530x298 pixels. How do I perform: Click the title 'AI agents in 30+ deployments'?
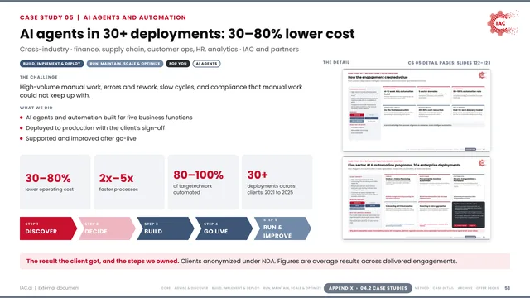[187, 34]
